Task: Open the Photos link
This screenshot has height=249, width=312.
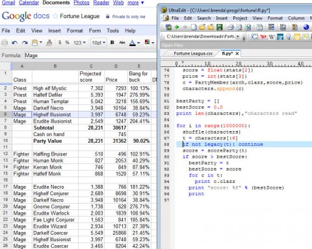Action: (81, 3)
